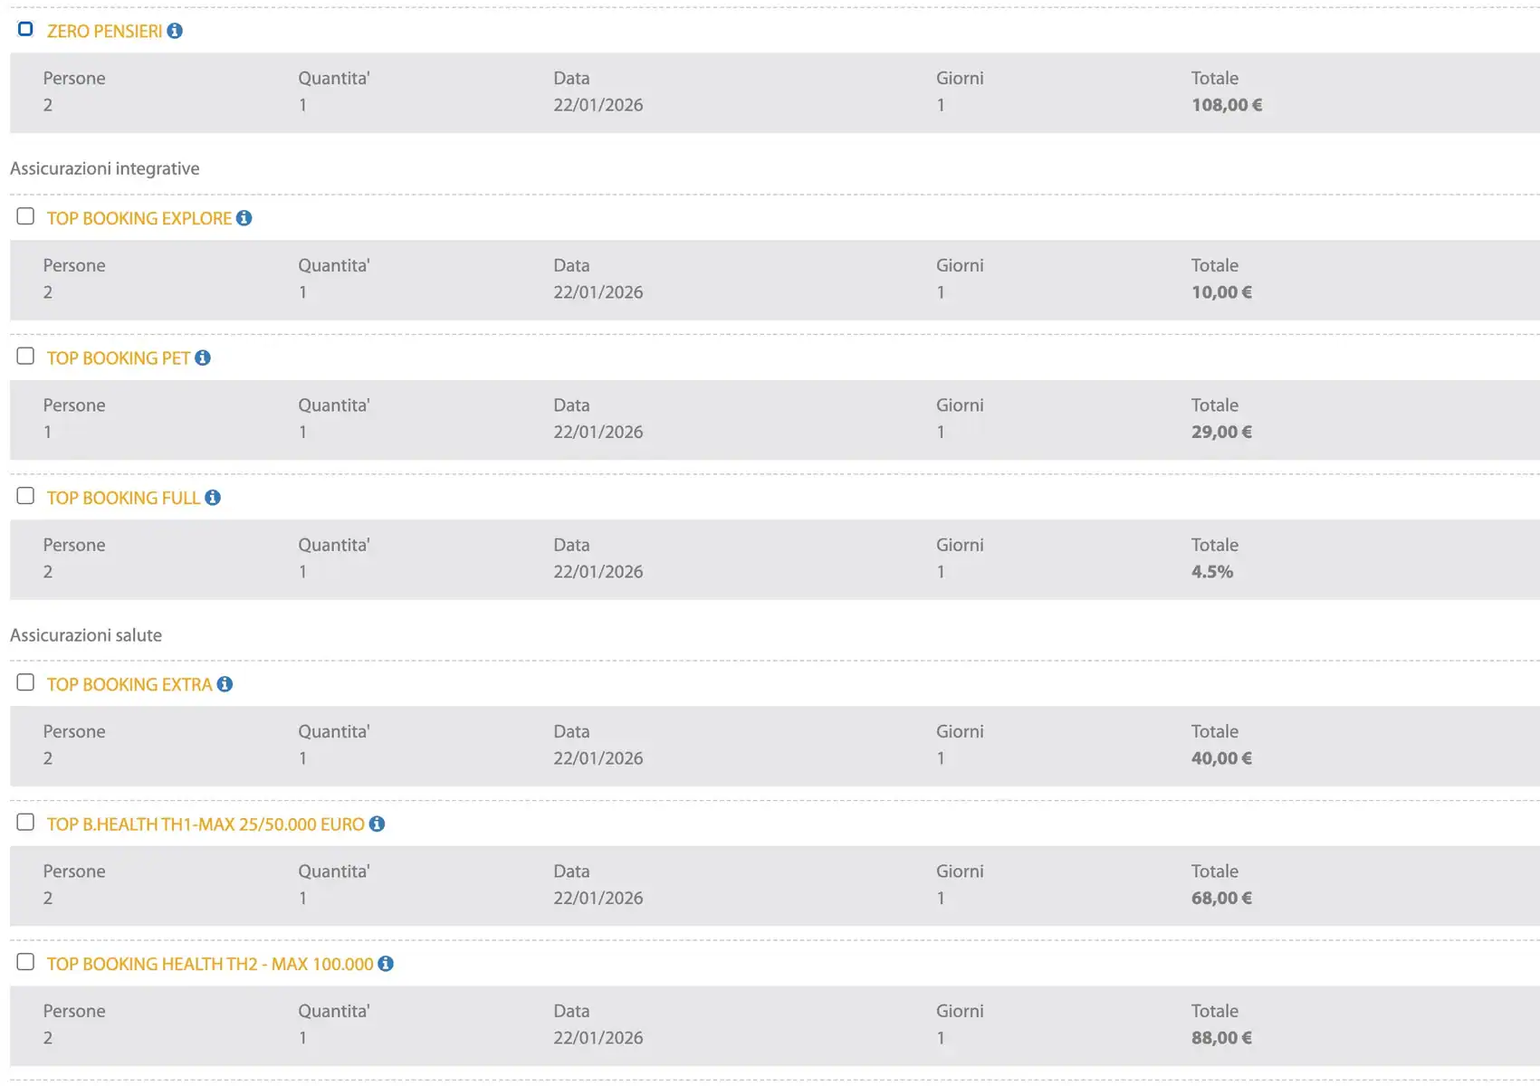
Task: View info icon for TOP BOOKING FULL
Action: click(x=213, y=498)
